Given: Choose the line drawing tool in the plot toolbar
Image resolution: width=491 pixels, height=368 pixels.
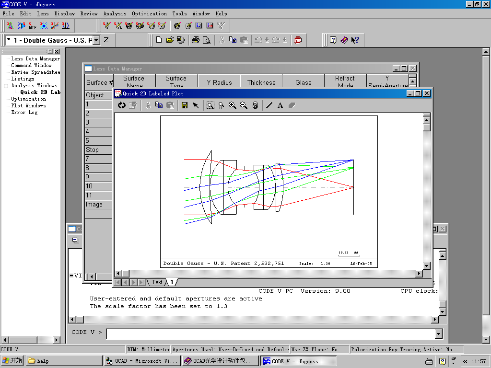Looking at the screenshot, I should coord(269,105).
